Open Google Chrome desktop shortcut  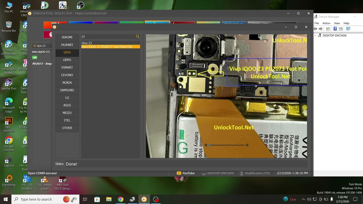point(9,144)
